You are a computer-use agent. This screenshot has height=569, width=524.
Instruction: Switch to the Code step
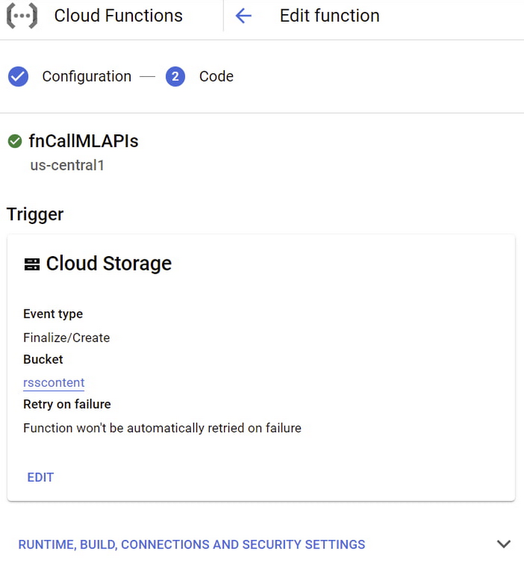(x=216, y=77)
